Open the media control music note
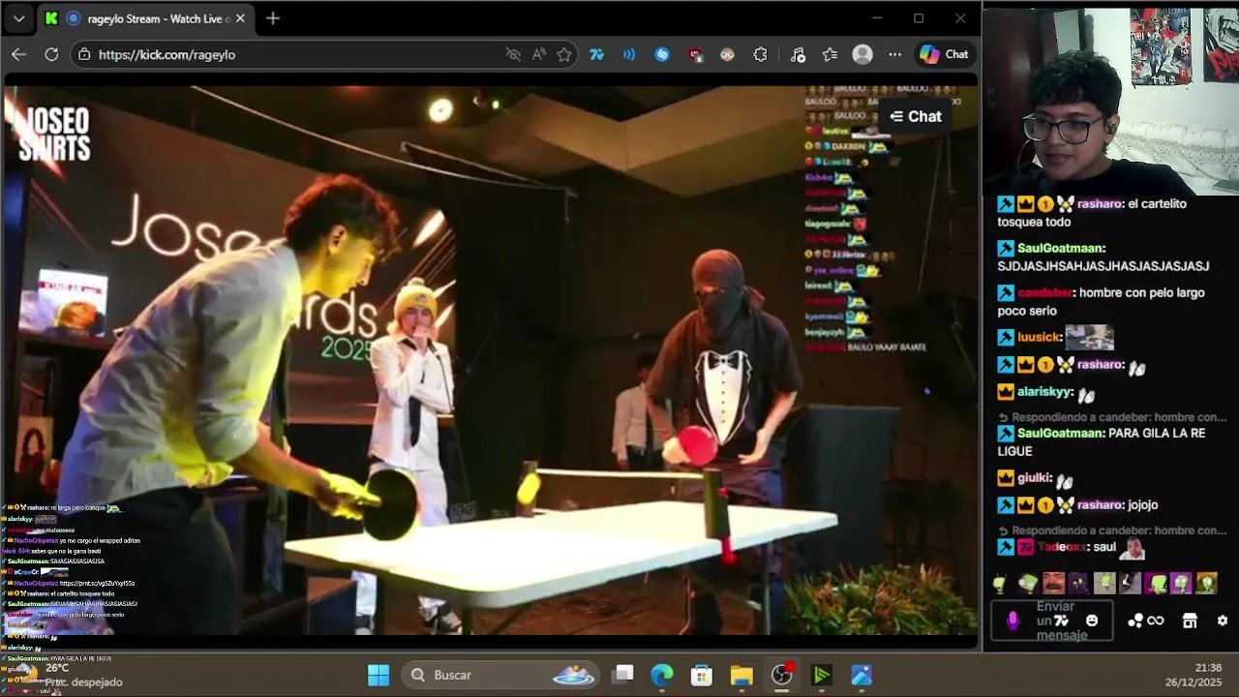 (x=798, y=54)
